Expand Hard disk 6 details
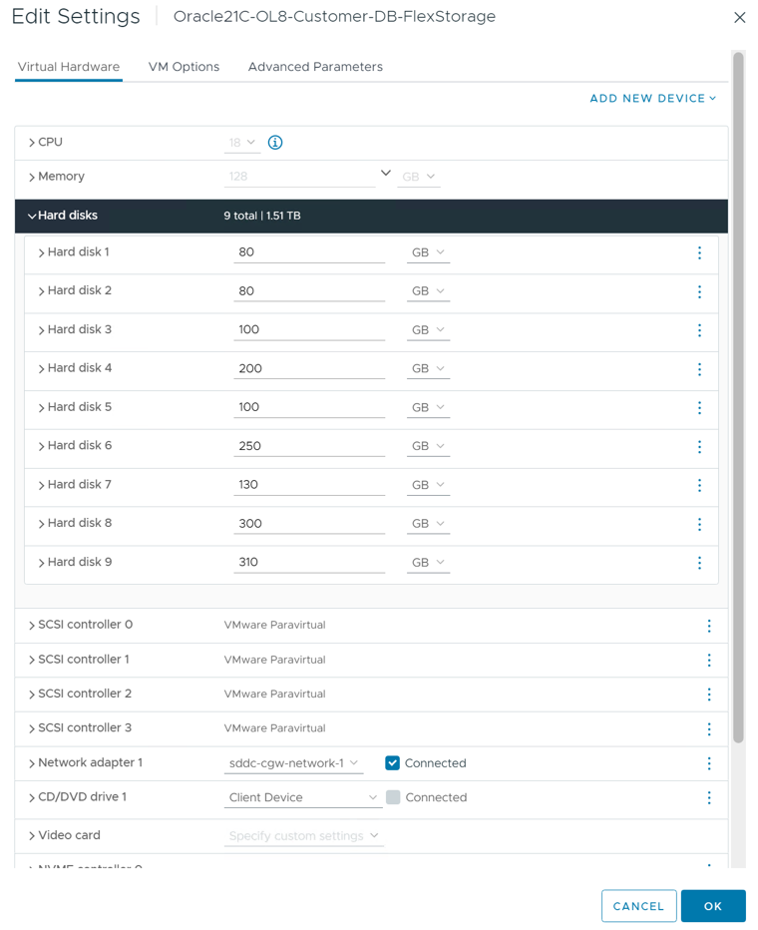This screenshot has width=758, height=930. (x=42, y=446)
